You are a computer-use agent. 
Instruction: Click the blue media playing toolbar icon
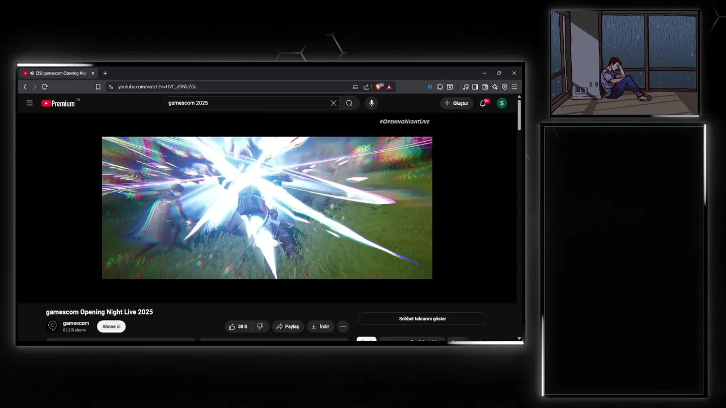430,87
